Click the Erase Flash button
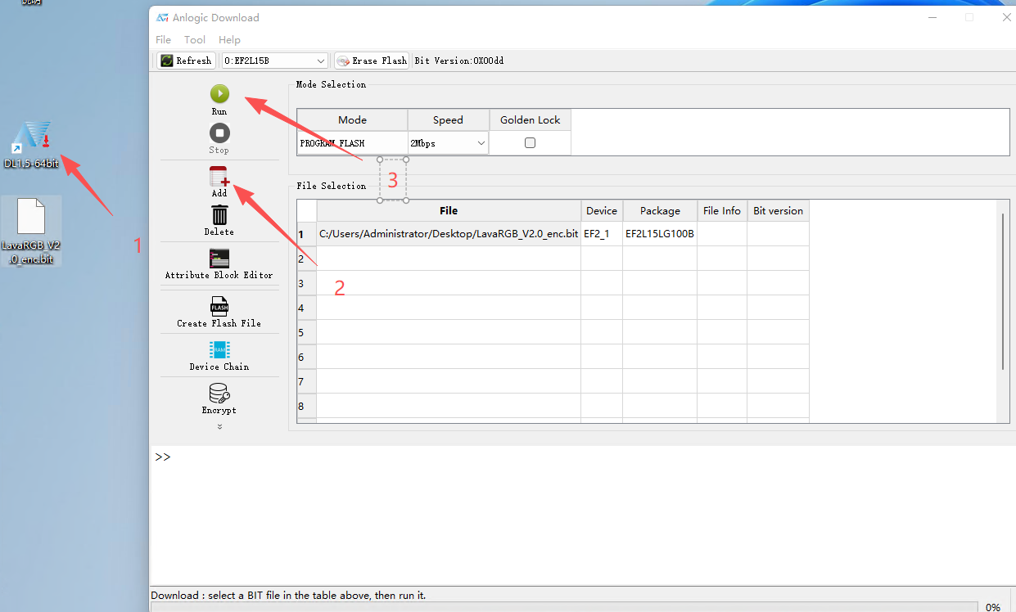This screenshot has height=612, width=1016. [x=371, y=61]
